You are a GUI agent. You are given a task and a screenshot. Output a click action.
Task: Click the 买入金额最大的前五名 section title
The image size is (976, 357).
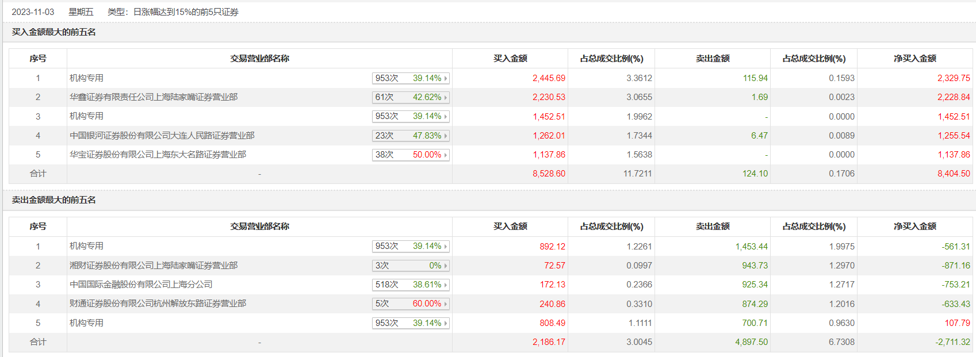tap(53, 32)
